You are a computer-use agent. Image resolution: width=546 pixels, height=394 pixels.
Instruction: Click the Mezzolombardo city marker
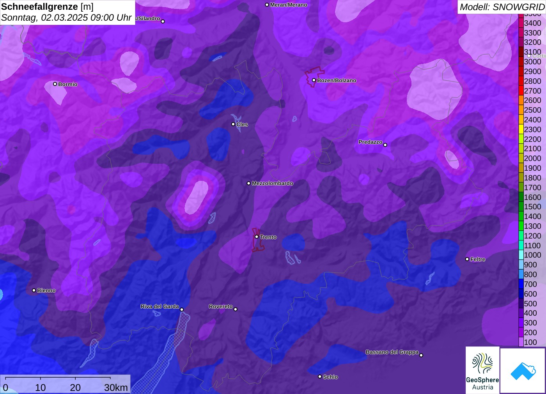click(249, 183)
